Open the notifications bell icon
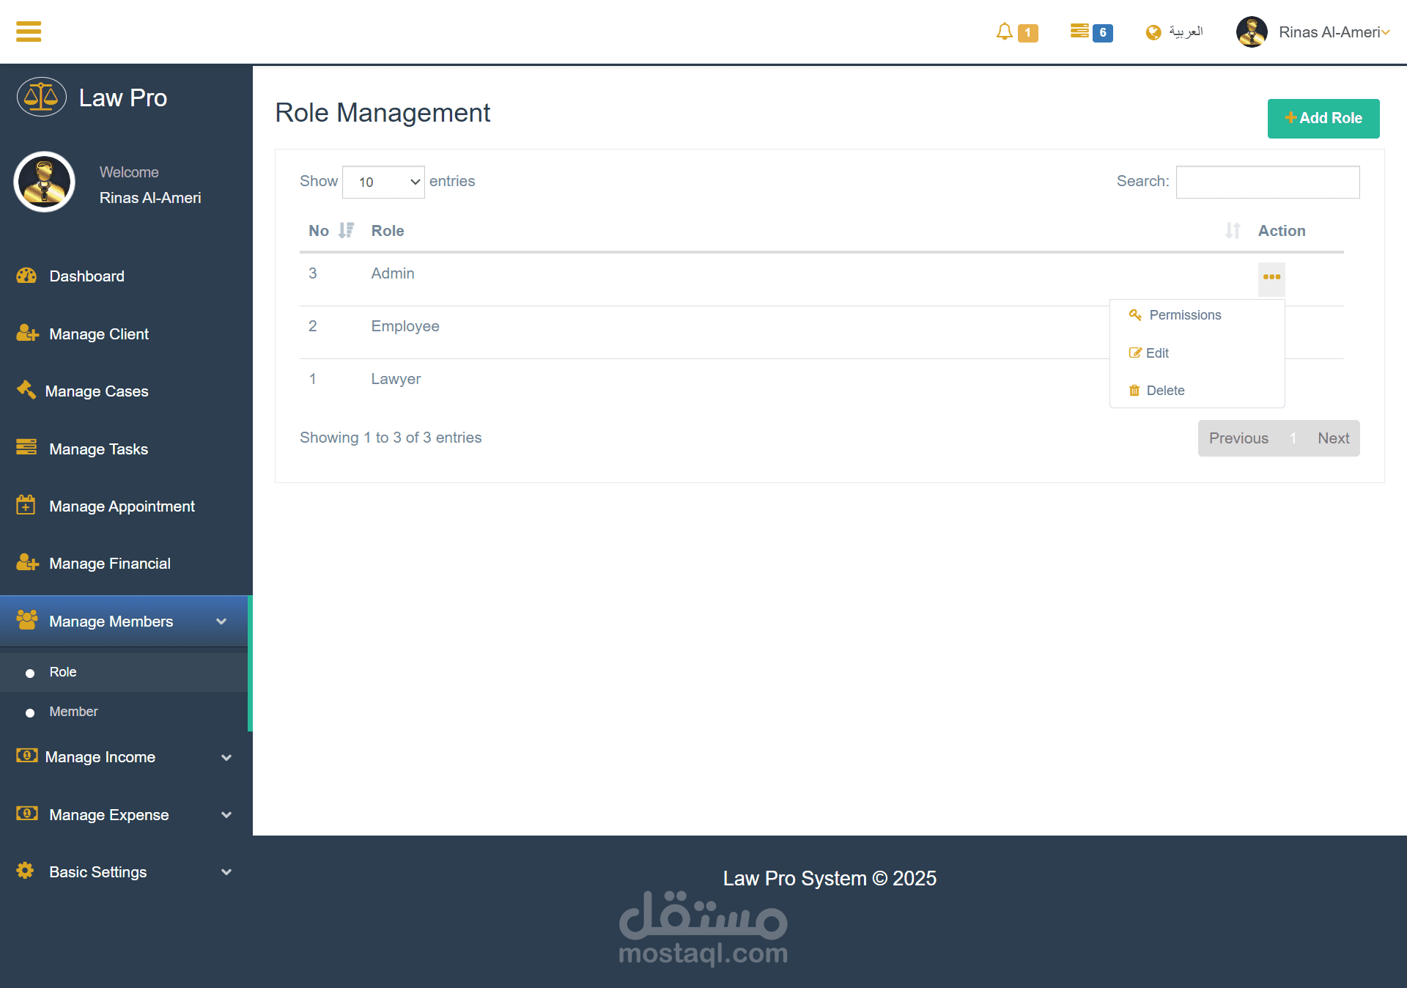This screenshot has height=988, width=1407. pyautogui.click(x=1004, y=32)
